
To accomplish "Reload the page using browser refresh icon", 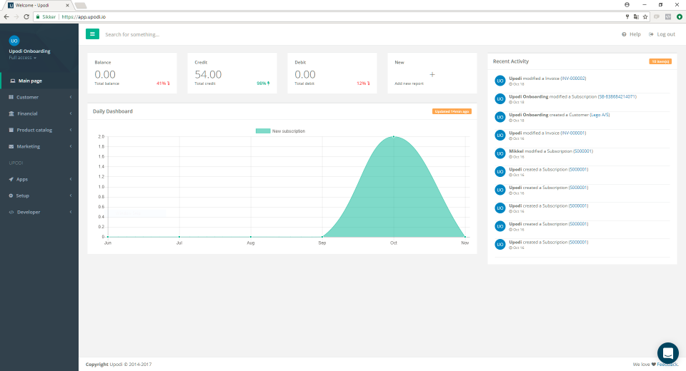I will tap(26, 16).
